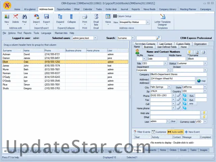This screenshot has height=162, width=216.
Task: Open the map for this address
Action: (x=201, y=81)
